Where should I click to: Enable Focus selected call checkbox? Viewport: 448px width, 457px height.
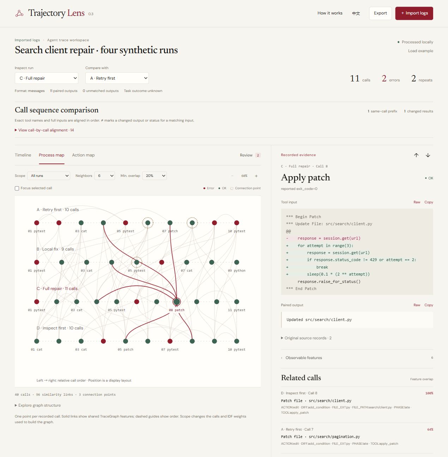click(x=17, y=188)
